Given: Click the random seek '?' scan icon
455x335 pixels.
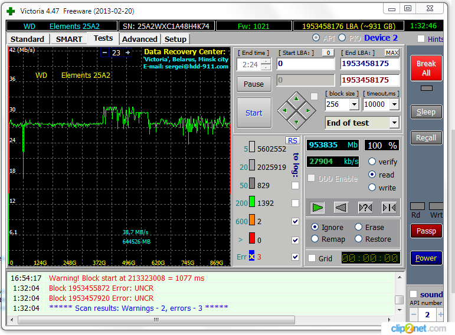Looking at the screenshot, I should pos(365,208).
